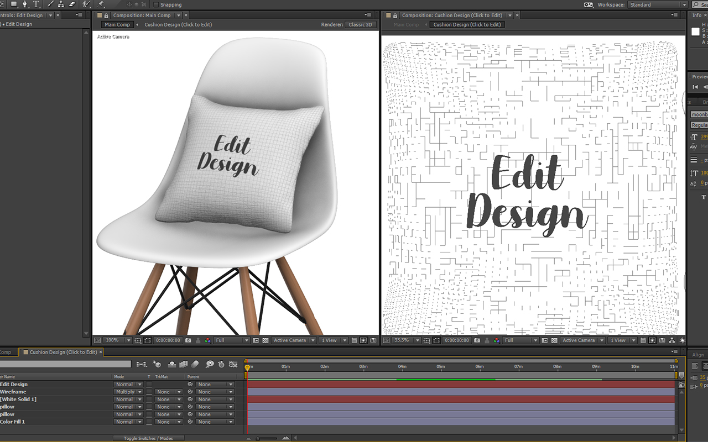Select the Eraser tool
708x442 pixels.
(x=72, y=4)
